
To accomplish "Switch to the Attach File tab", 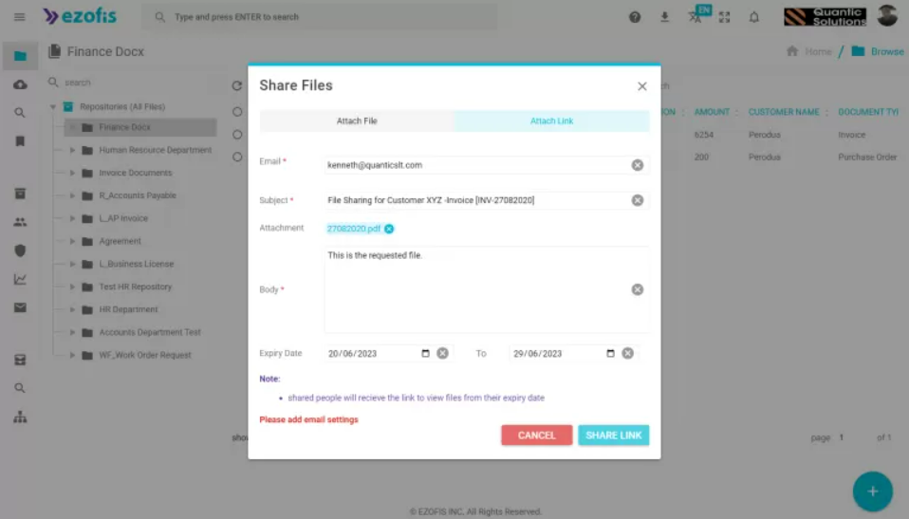I will pyautogui.click(x=357, y=121).
